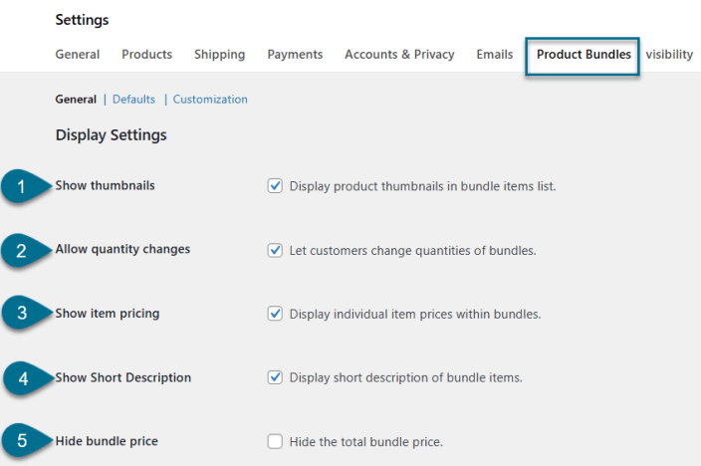Image resolution: width=701 pixels, height=466 pixels.
Task: Switch to the Products tab
Action: coord(146,55)
